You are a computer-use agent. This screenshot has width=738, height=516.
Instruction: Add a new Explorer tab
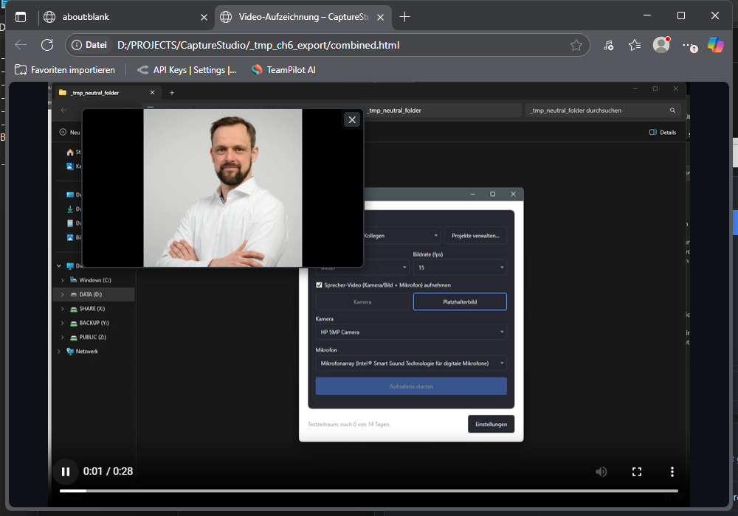(172, 93)
